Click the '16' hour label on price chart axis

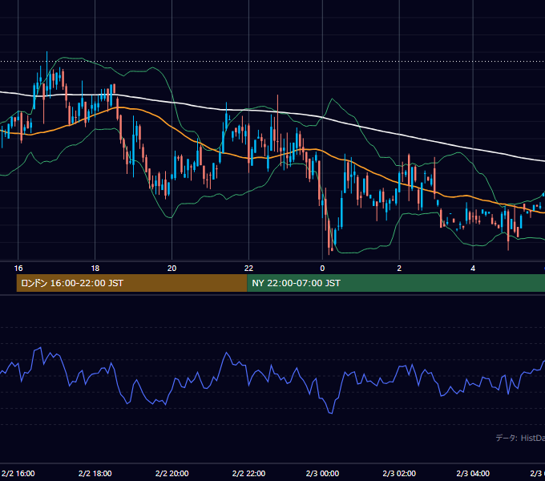pos(18,269)
